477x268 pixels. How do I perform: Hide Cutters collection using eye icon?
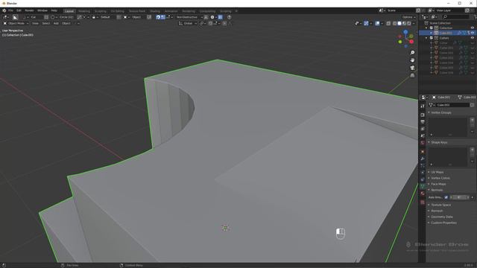coord(473,38)
